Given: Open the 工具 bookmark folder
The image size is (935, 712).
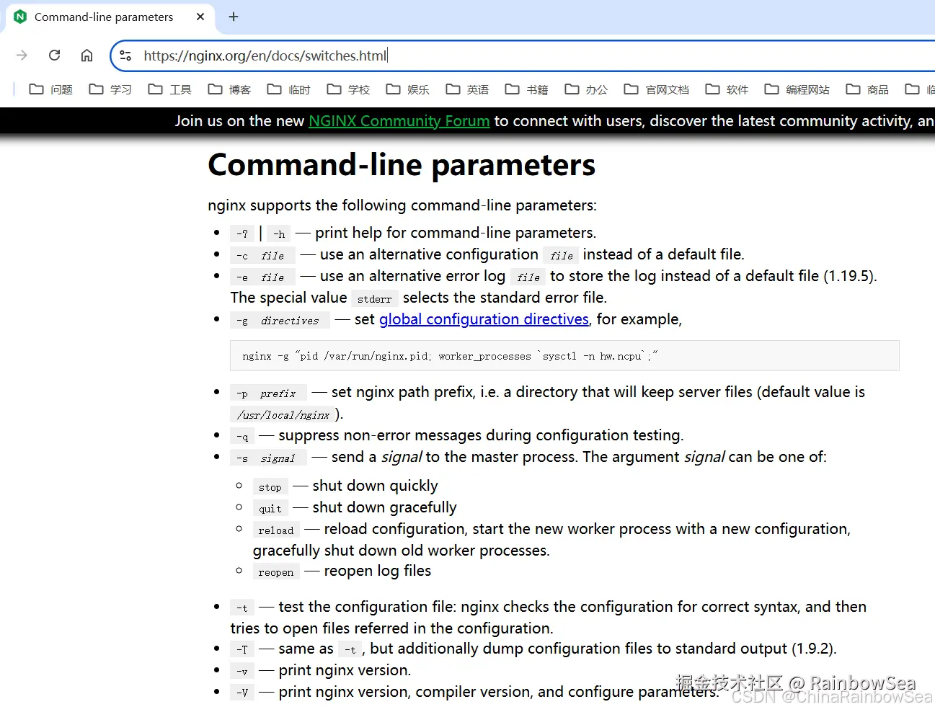Looking at the screenshot, I should 169,89.
